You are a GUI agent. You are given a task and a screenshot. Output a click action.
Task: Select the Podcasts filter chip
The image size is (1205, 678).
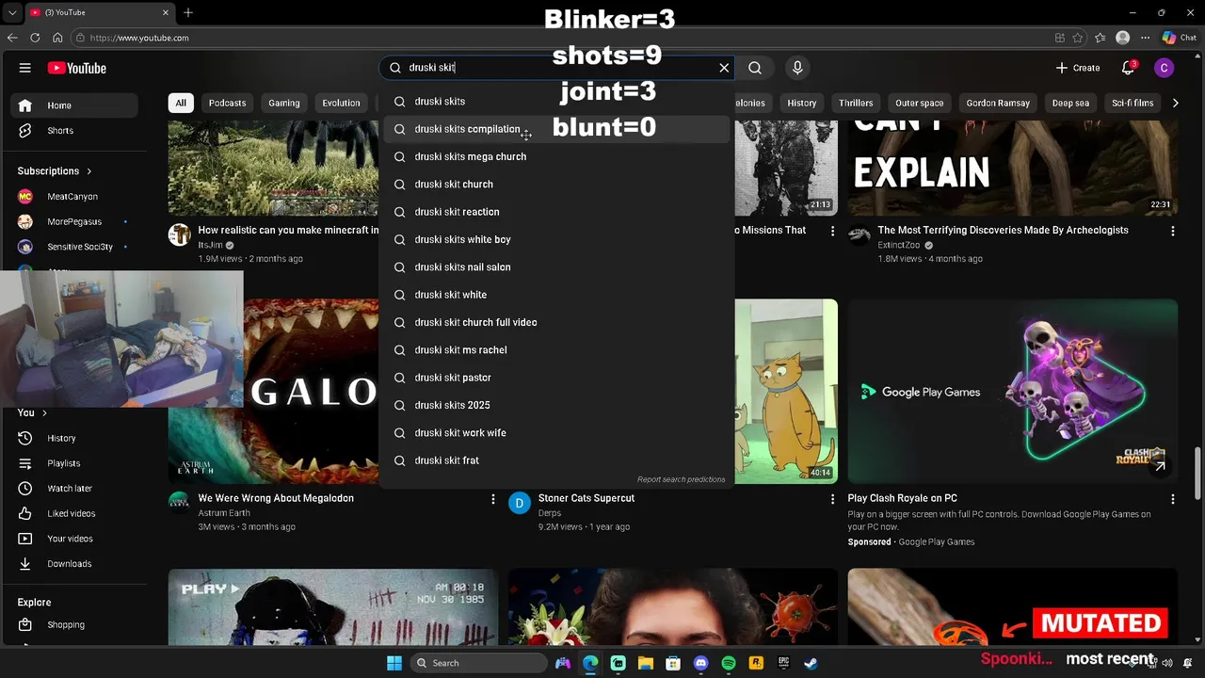pos(227,103)
